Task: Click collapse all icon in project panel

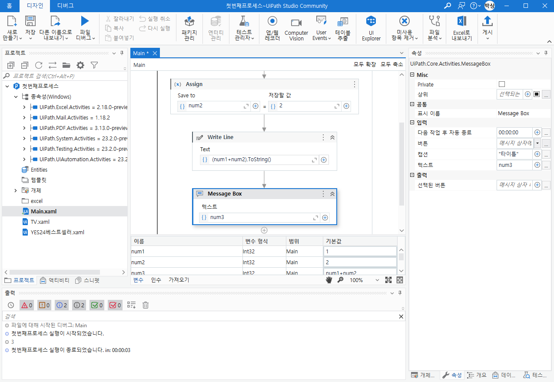Action: tap(25, 65)
